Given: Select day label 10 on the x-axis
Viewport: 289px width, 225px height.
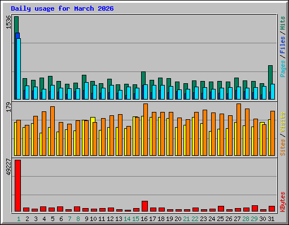Looking at the screenshot, I should tap(93, 219).
